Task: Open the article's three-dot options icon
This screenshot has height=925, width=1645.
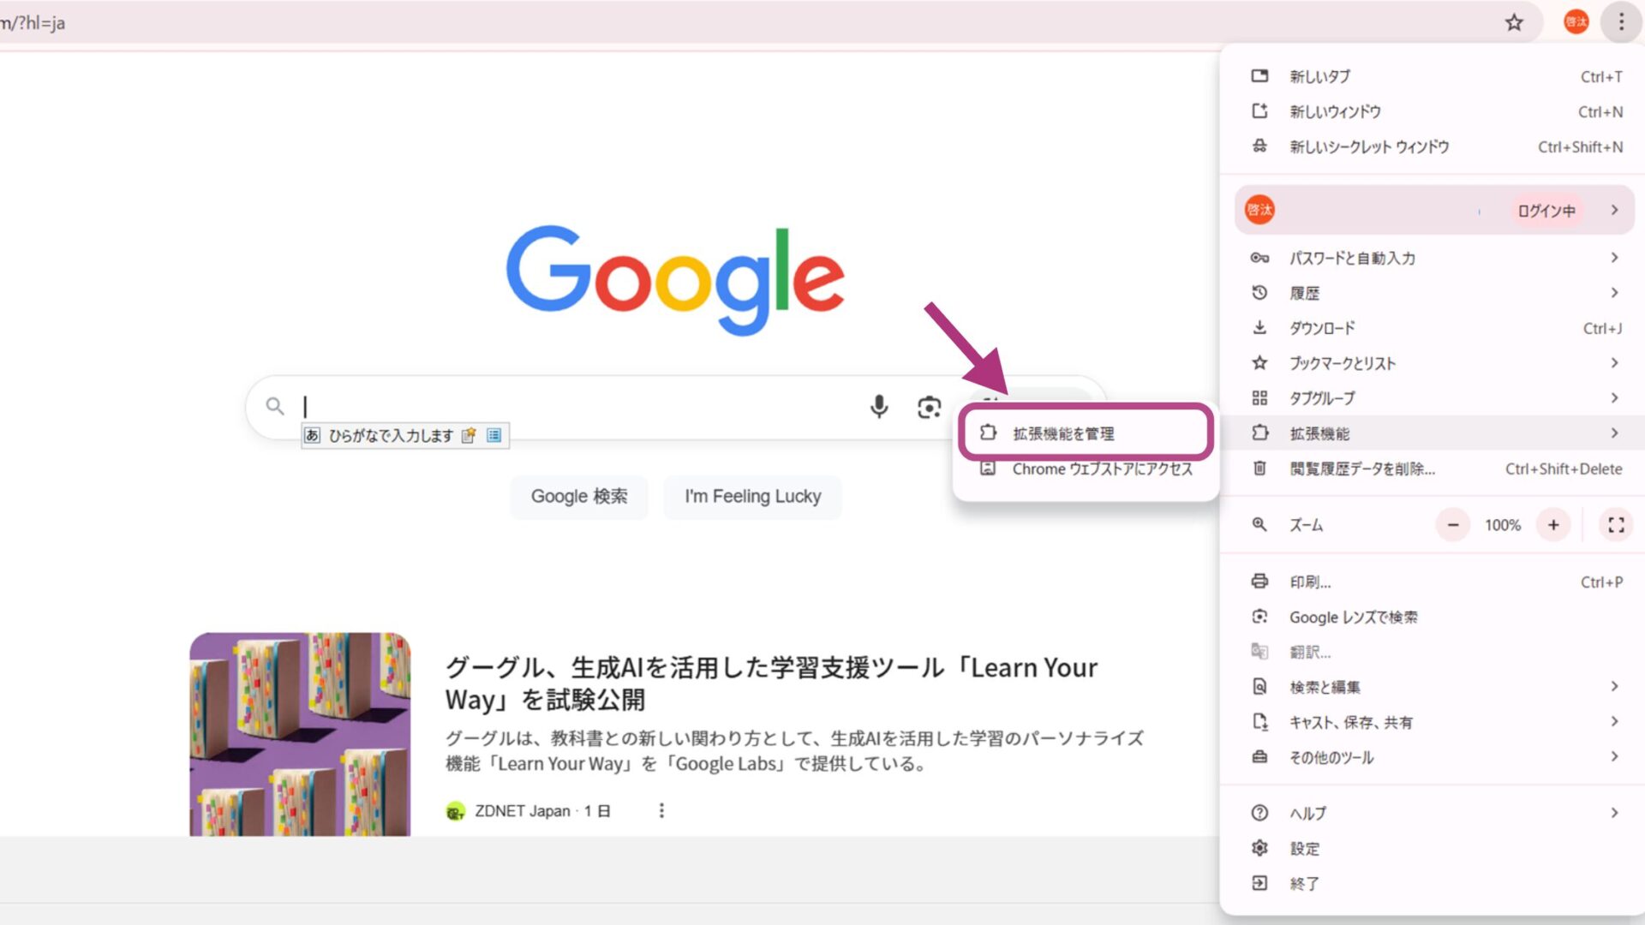Action: point(661,810)
